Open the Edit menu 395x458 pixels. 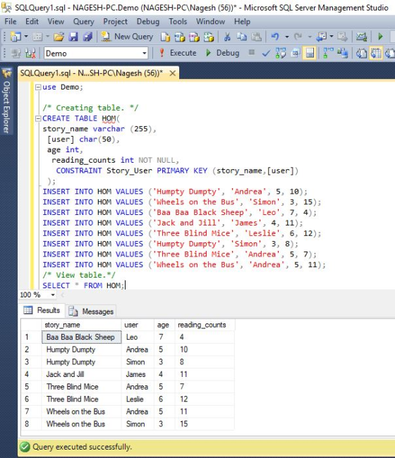tap(32, 22)
